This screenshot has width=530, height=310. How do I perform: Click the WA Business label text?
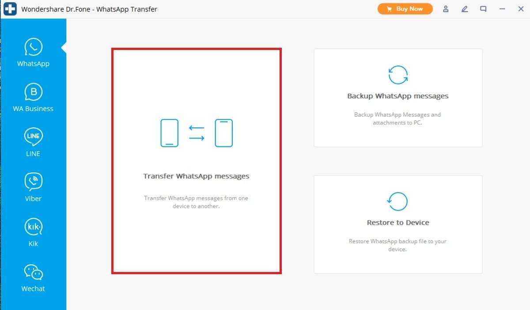click(33, 109)
